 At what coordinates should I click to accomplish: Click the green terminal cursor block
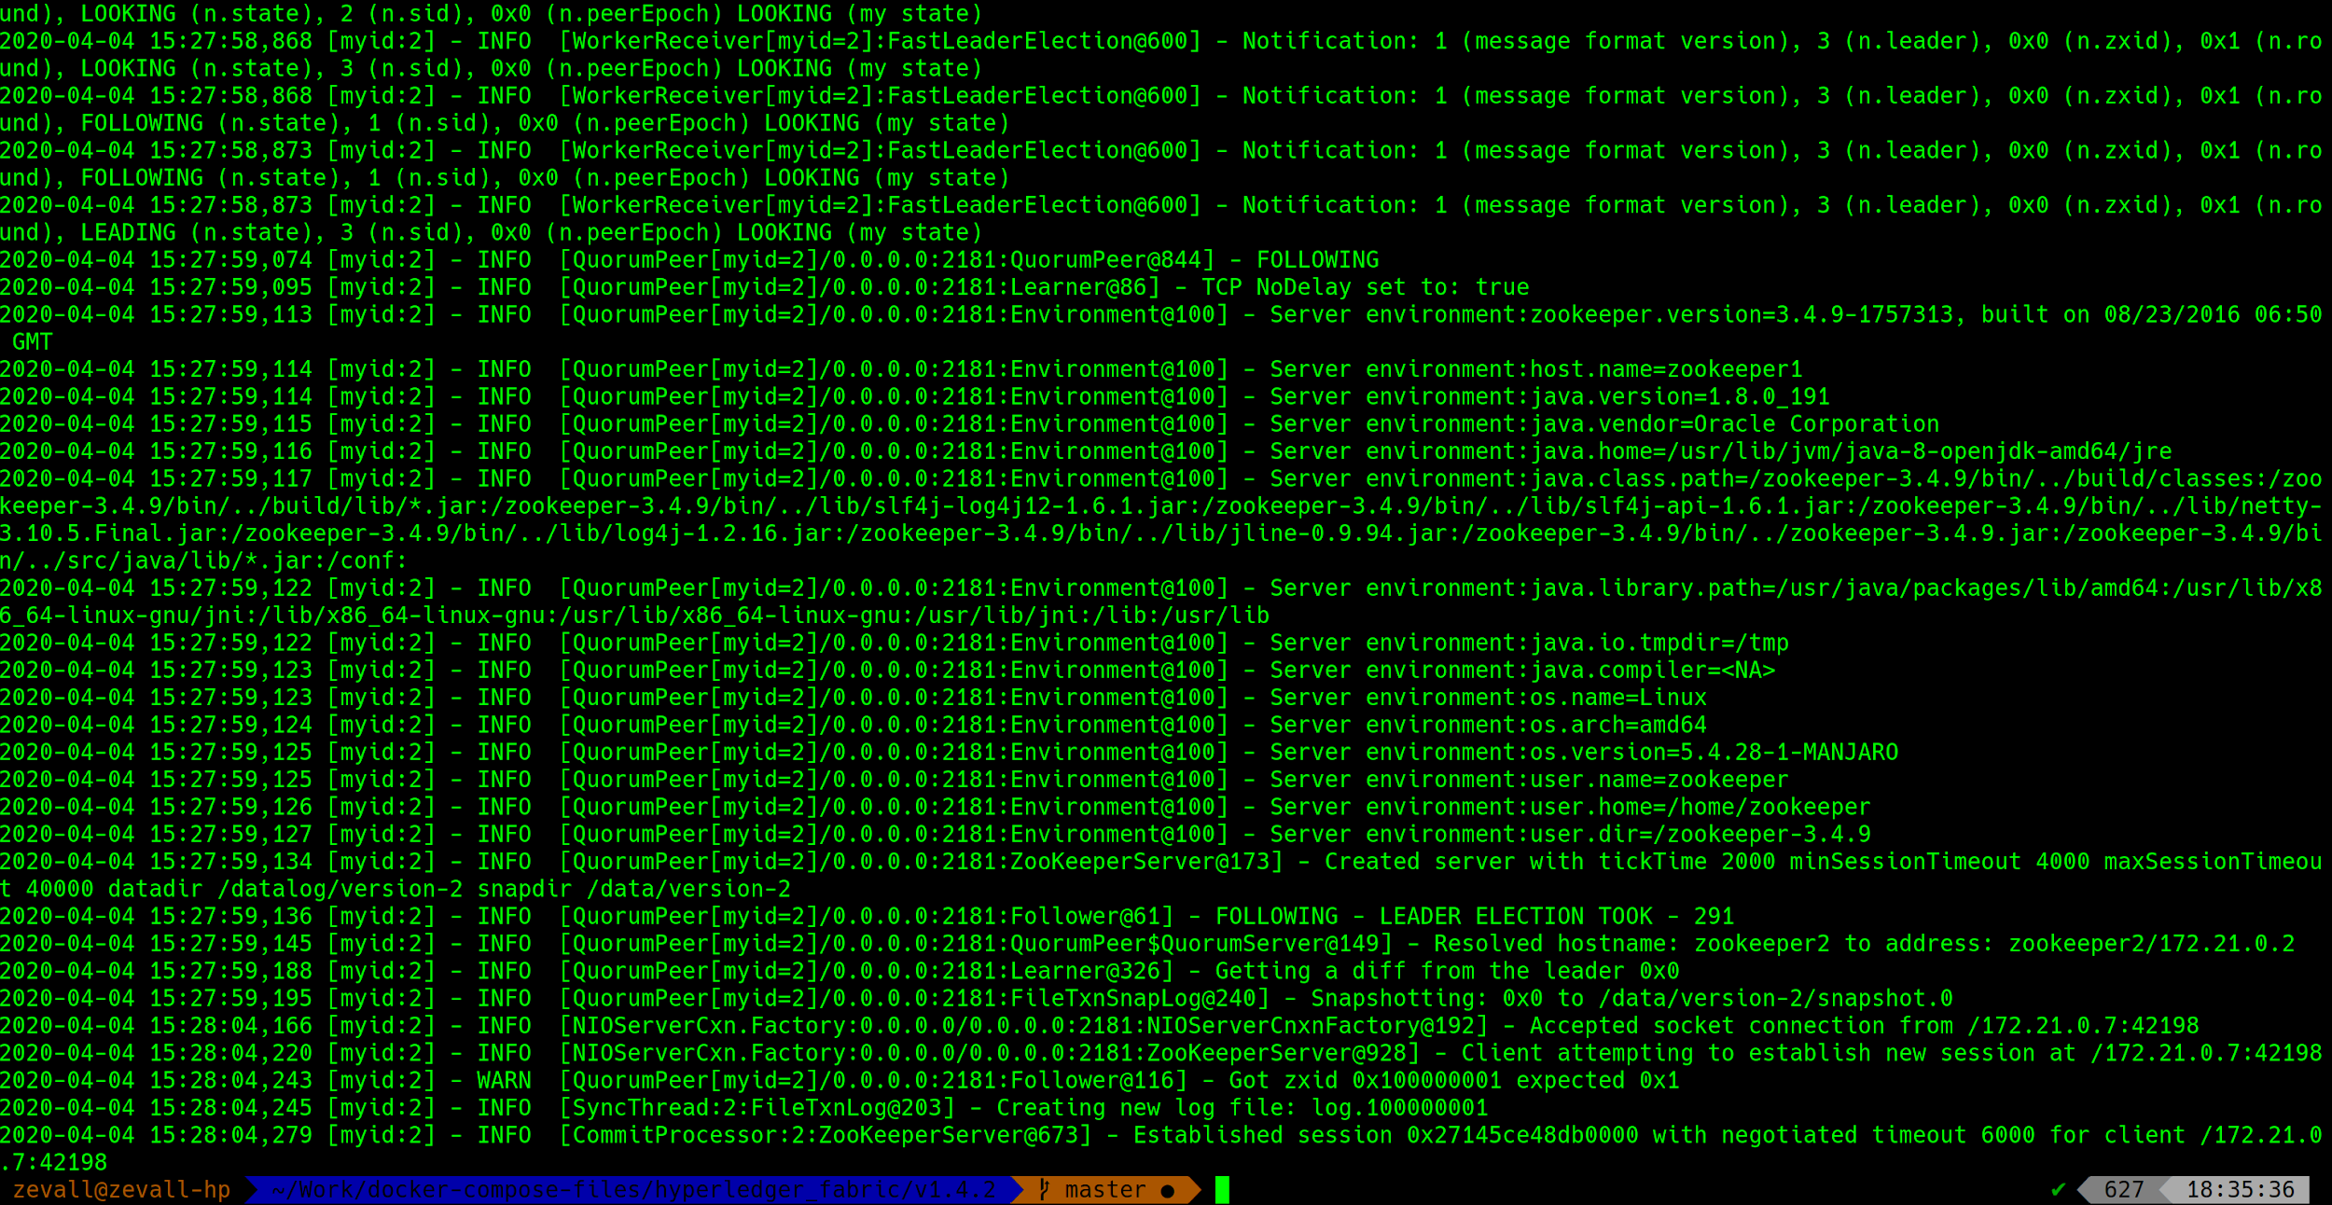pos(1222,1190)
